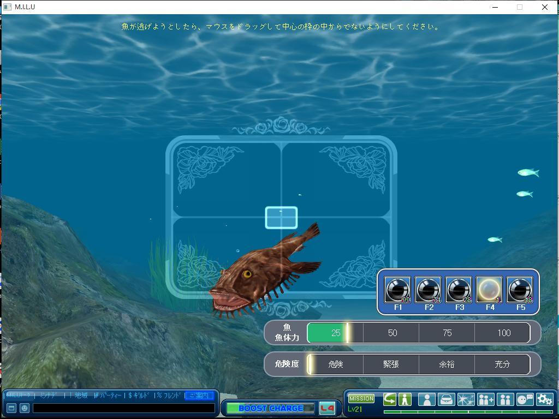The height and width of the screenshot is (419, 559).
Task: Click in the chat text input field
Action: (x=123, y=408)
